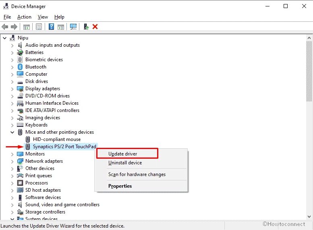313x230 pixels.
Task: Expand the SD host adapters node
Action: click(x=12, y=191)
